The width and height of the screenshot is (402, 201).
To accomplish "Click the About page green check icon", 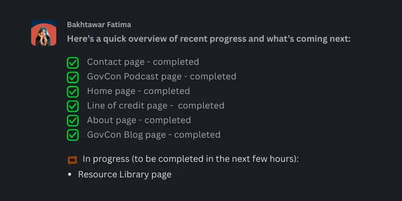I will (73, 121).
